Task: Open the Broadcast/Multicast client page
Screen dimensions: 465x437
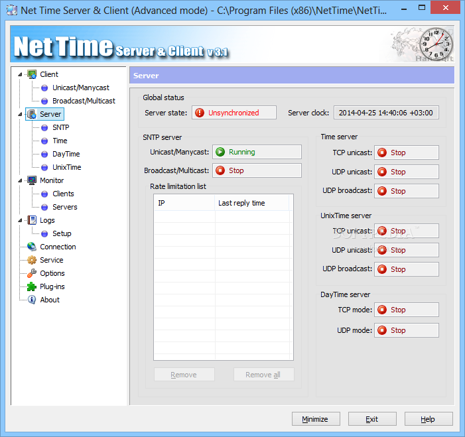Action: click(x=84, y=101)
